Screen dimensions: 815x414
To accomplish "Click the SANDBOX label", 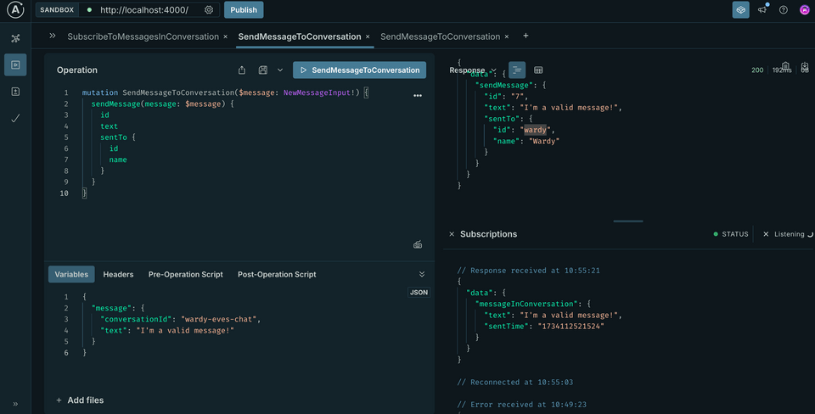I will pyautogui.click(x=57, y=10).
